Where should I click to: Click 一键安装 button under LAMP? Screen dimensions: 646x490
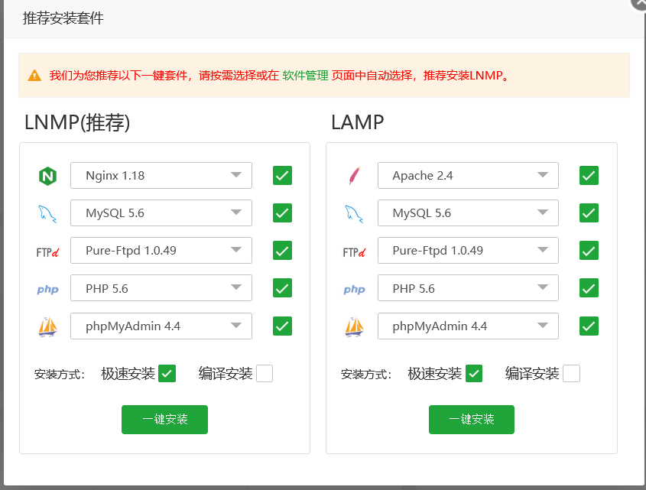[x=472, y=420]
